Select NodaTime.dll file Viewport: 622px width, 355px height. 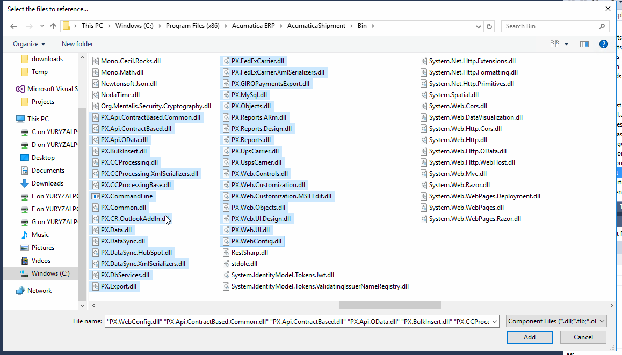(x=115, y=95)
